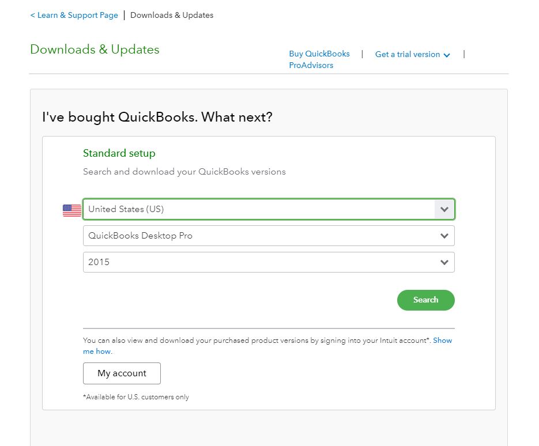The width and height of the screenshot is (539, 446).
Task: Click the green Downloads & Updates page title
Action: click(x=95, y=50)
